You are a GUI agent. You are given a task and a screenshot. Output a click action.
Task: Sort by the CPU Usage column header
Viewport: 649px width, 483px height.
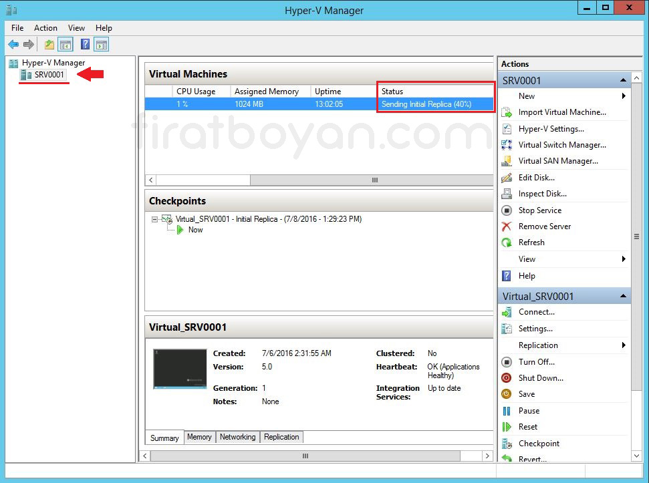pyautogui.click(x=201, y=92)
